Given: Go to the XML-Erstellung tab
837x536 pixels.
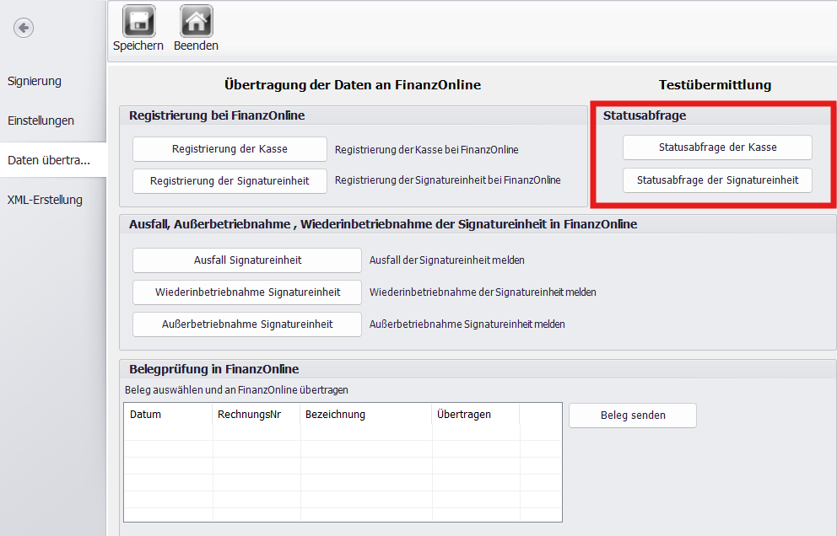Looking at the screenshot, I should 46,200.
